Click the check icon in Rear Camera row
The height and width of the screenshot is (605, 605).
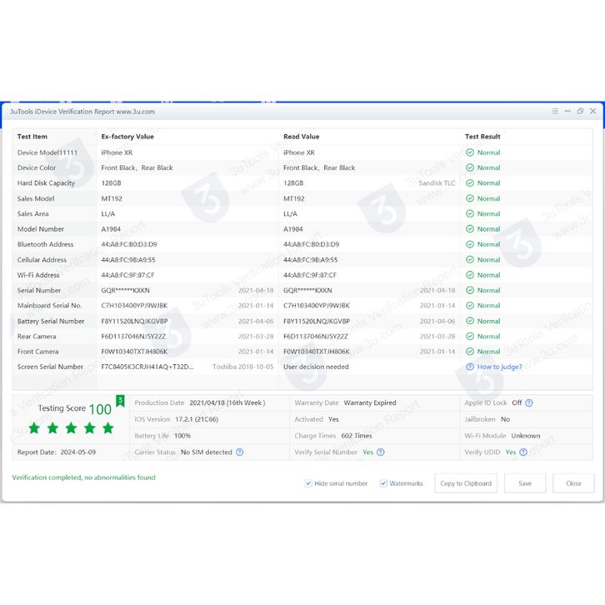click(x=470, y=337)
